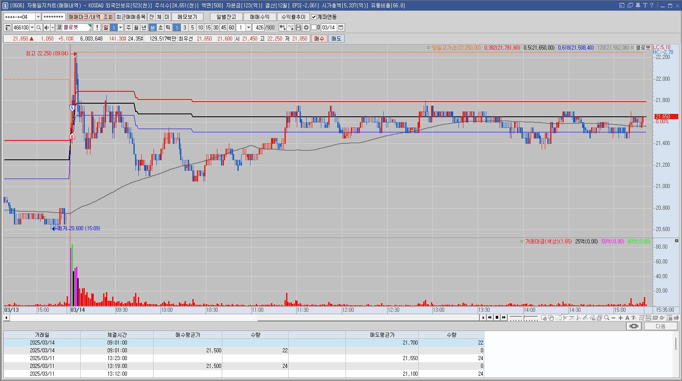Click the add indicator icon beside 426/900
Image resolution: width=682 pixels, height=381 pixels.
[x=282, y=27]
